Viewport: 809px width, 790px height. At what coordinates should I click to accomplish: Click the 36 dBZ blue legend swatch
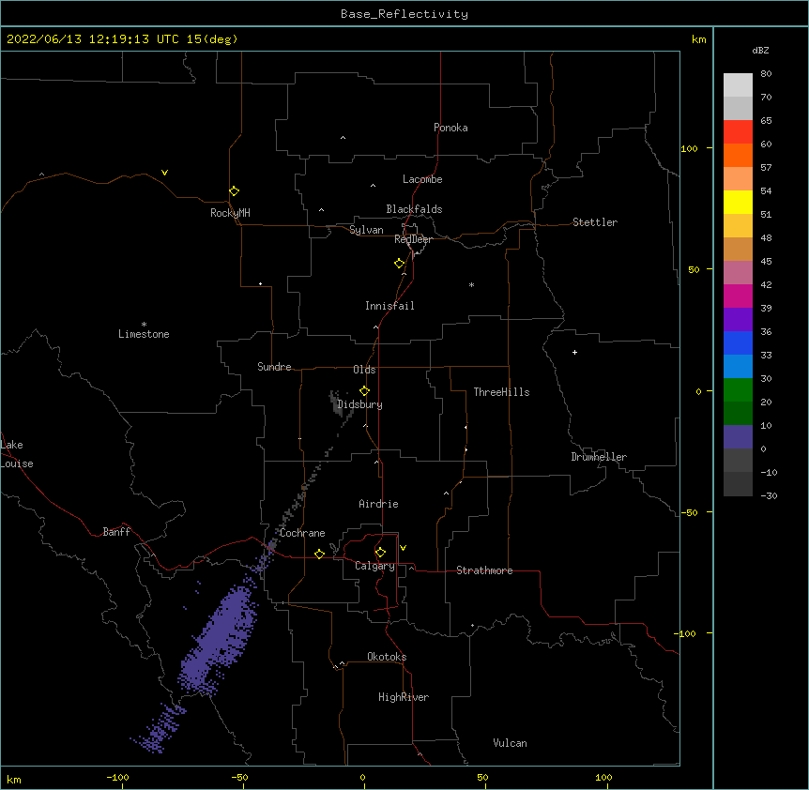click(x=738, y=342)
